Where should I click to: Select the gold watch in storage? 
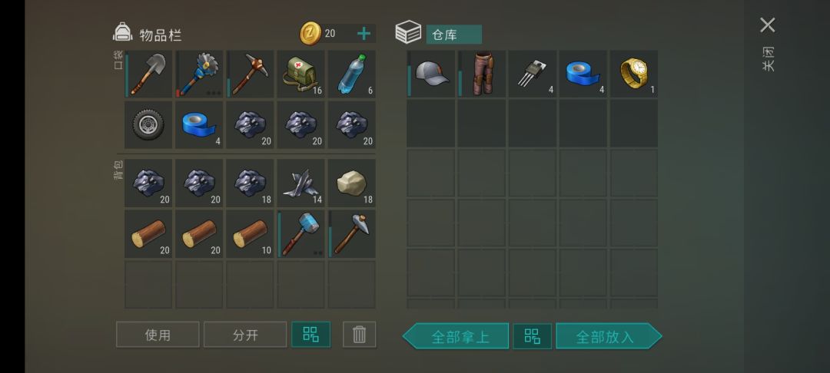click(x=633, y=74)
